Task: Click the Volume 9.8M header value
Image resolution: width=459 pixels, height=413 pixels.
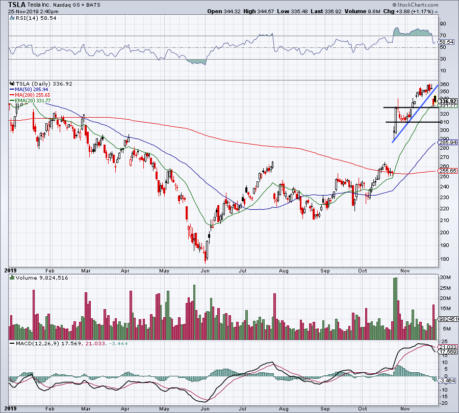Action: tap(363, 11)
